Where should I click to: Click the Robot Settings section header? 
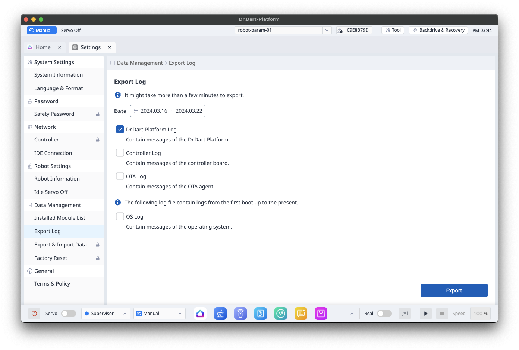click(64, 166)
